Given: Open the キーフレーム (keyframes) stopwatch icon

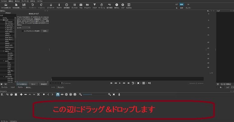Looking at the screenshot, I should pos(101,5).
